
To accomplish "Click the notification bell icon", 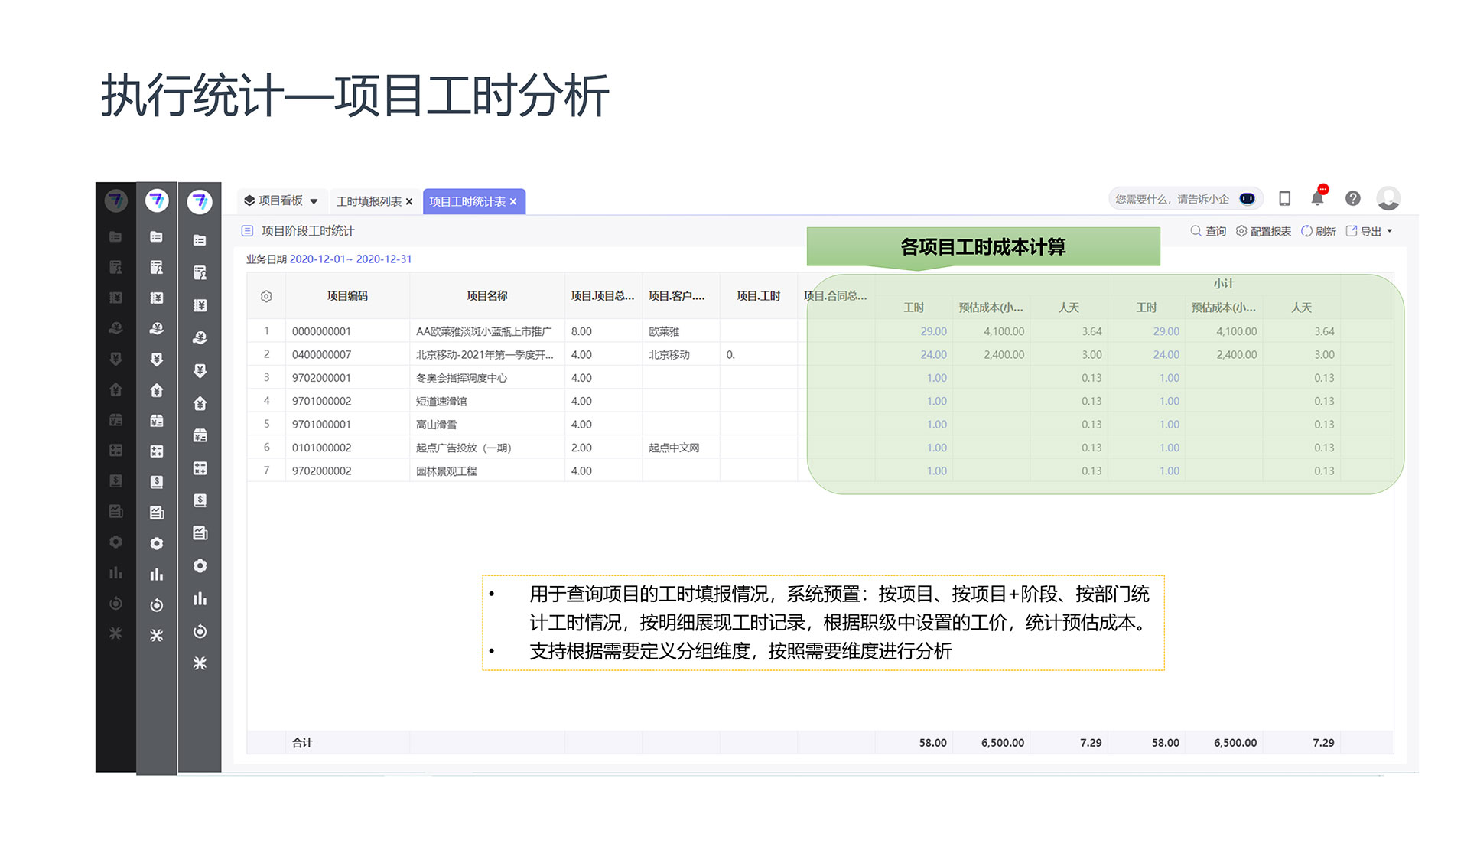I will tap(1316, 199).
